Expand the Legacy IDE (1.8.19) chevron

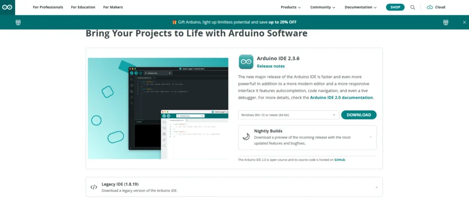tap(376, 187)
